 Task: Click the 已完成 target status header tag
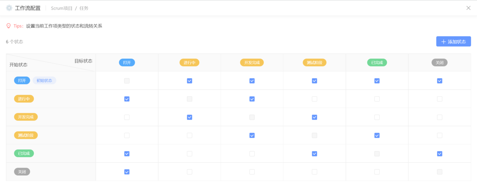(x=377, y=62)
